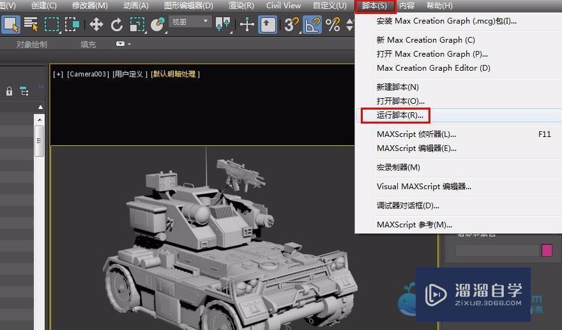
Task: Click scroll-up arrow of left panel scrollbar
Action: click(40, 119)
